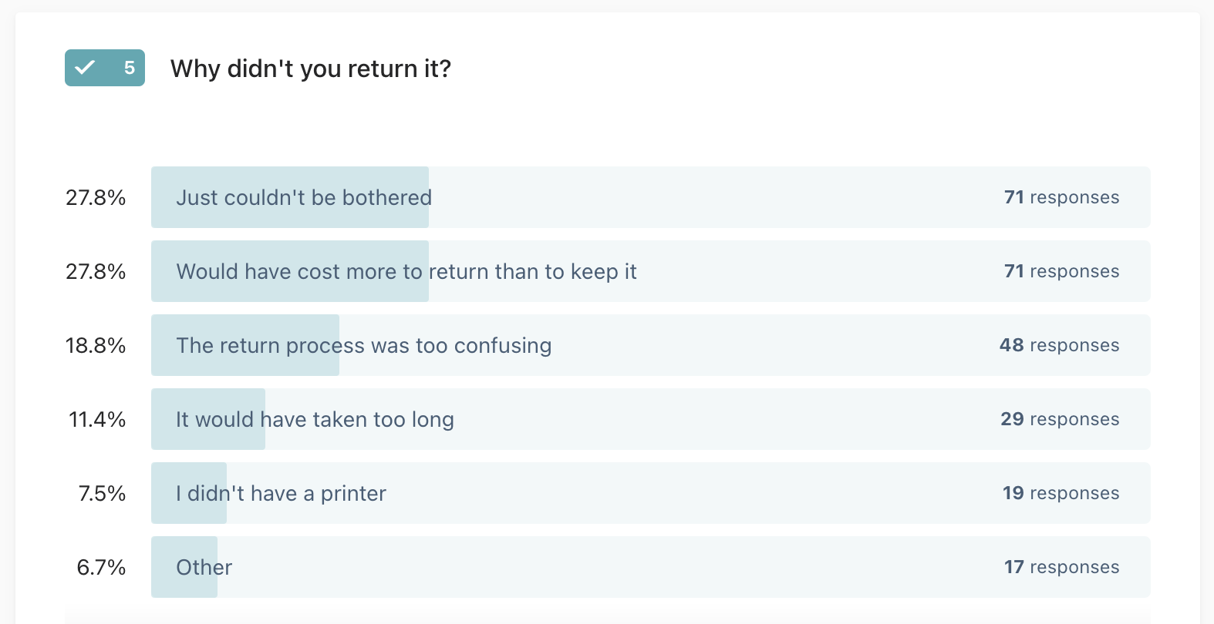The width and height of the screenshot is (1214, 624).
Task: Select the "Why didn't you return it?" title
Action: point(310,69)
